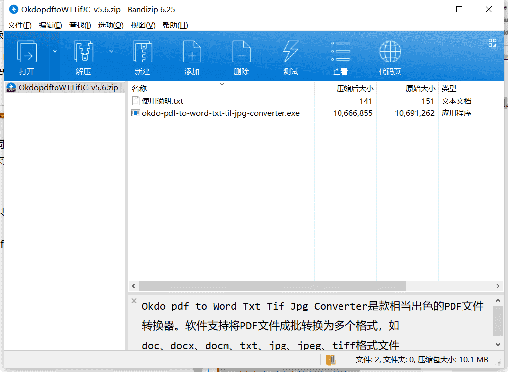Click compressed size 141 cell
The height and width of the screenshot is (372, 508).
[366, 101]
